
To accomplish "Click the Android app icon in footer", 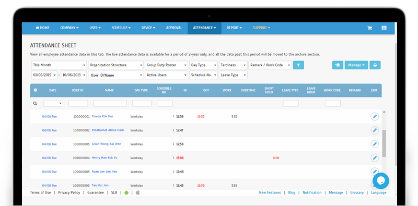I will pyautogui.click(x=126, y=192).
